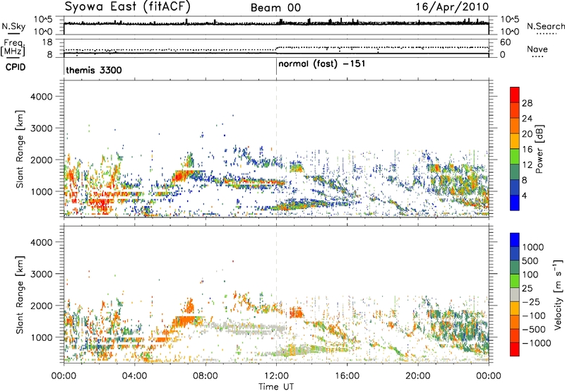Click the 'N.Sky' legend label
This screenshot has height=391, width=565.
click(x=13, y=26)
